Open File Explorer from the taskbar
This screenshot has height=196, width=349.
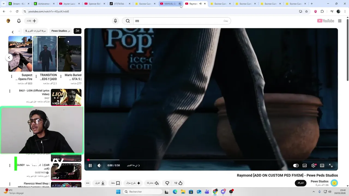coord(183,192)
